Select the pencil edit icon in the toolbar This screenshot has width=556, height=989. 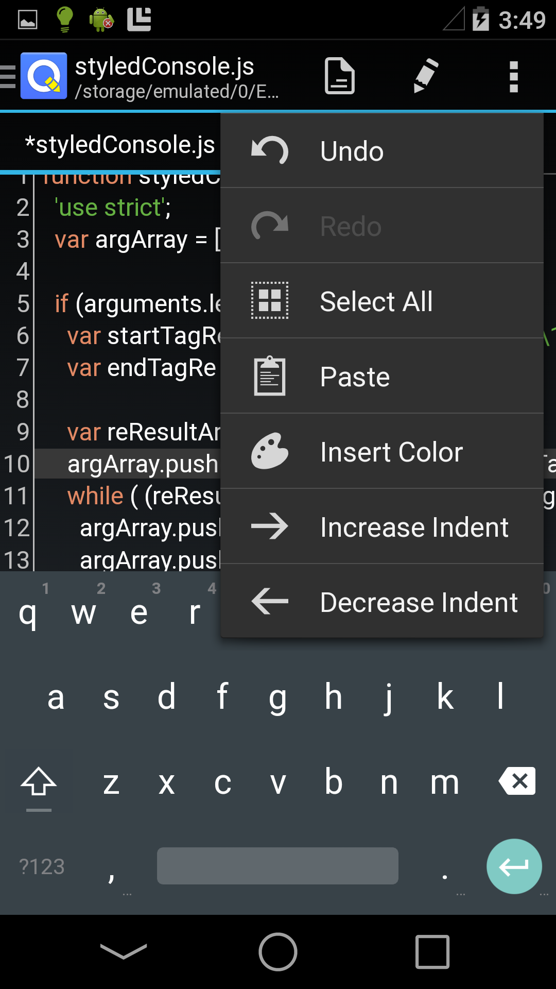pos(424,76)
